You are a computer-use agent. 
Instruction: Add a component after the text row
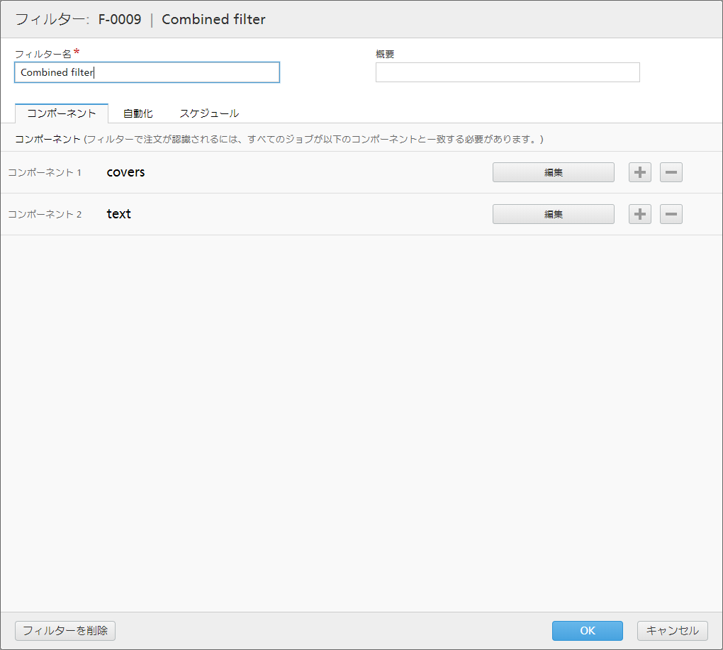[x=640, y=214]
